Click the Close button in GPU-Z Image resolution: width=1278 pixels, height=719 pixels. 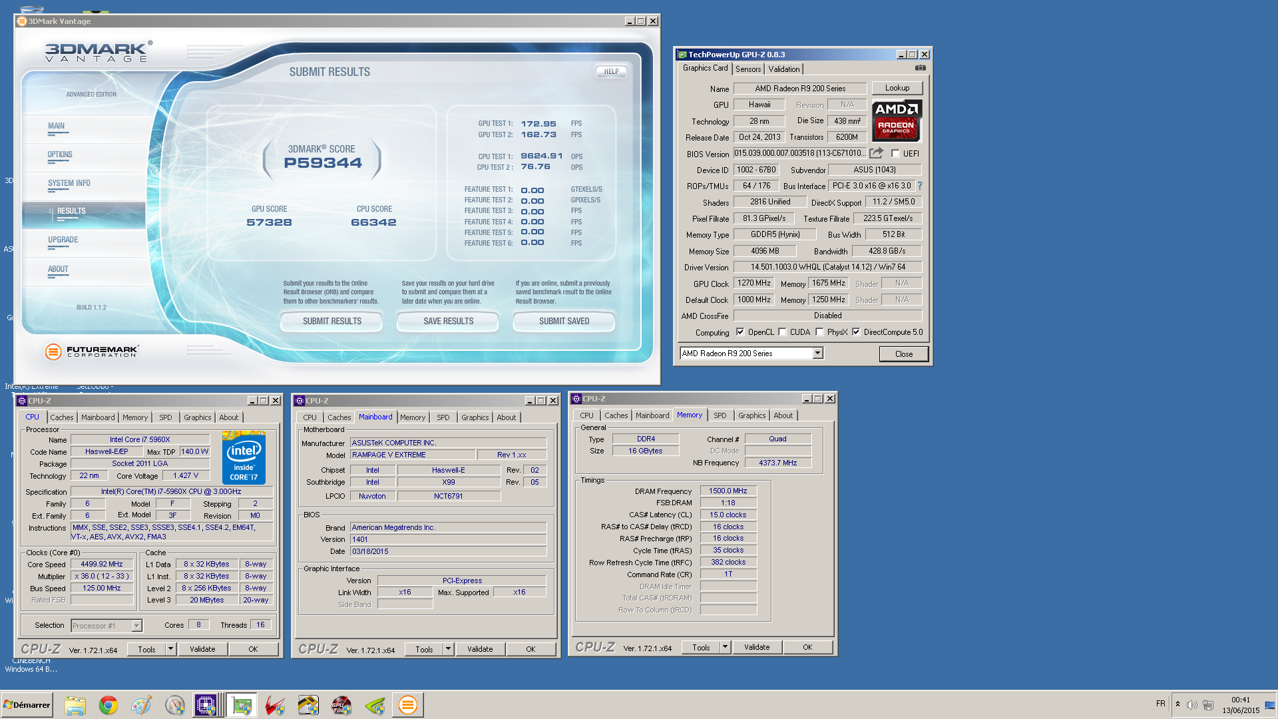903,354
